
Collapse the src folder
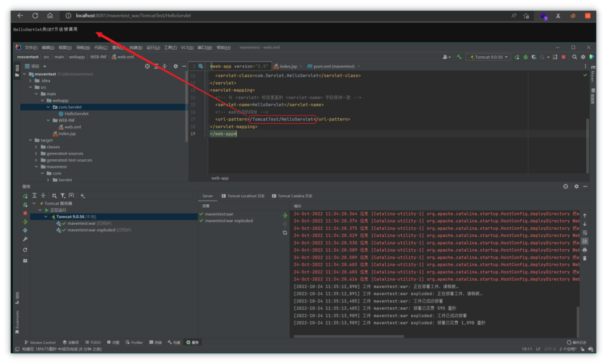click(x=31, y=88)
